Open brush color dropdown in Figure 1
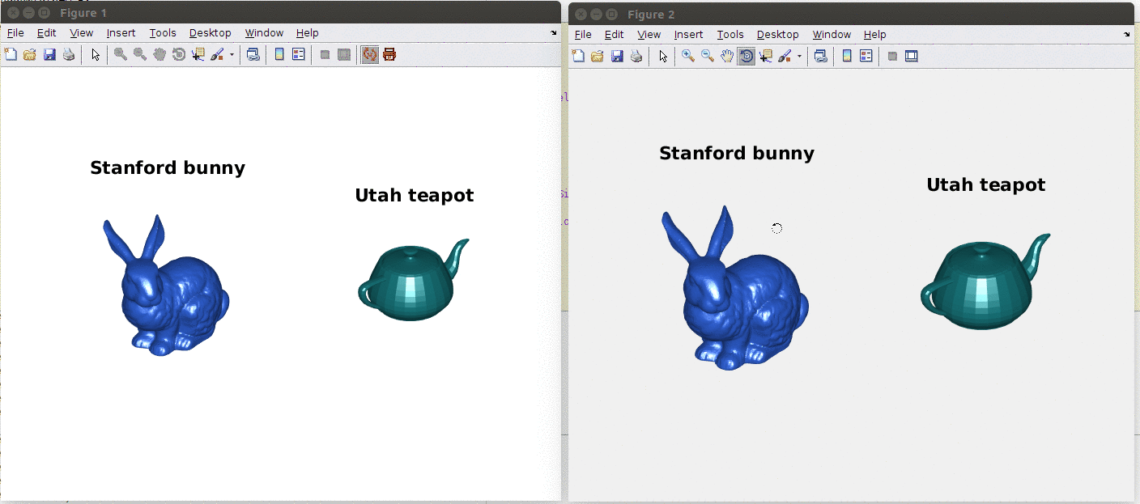This screenshot has height=504, width=1140. tap(232, 55)
